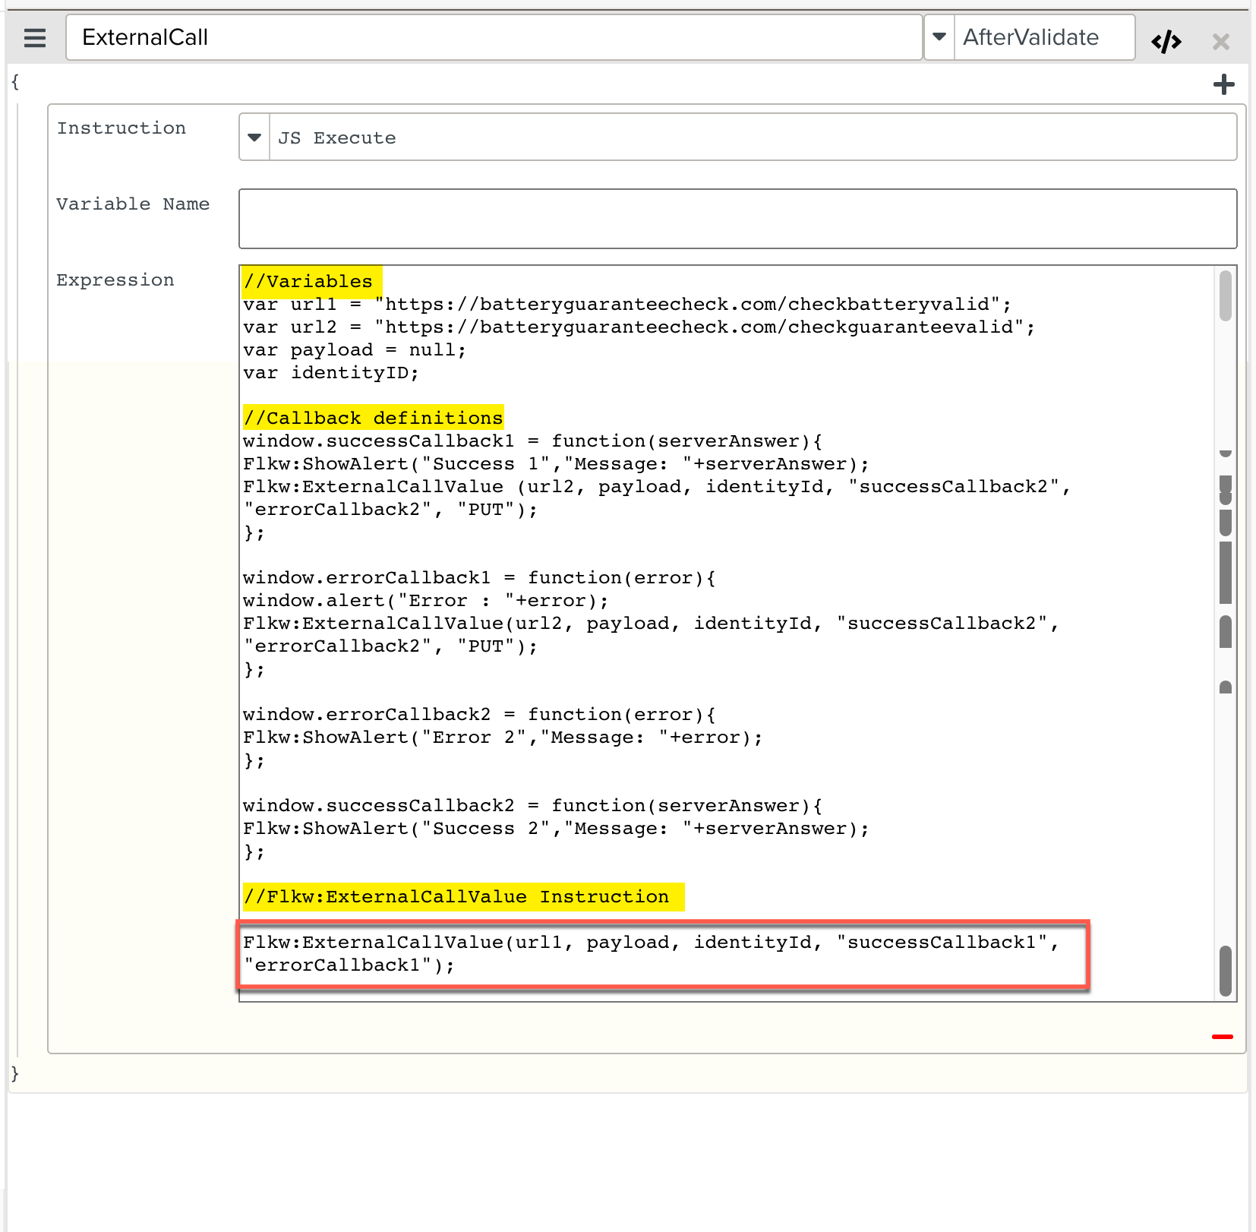Viewport: 1256px width, 1232px height.
Task: Click the window.successCallback2 function line
Action: 532,806
